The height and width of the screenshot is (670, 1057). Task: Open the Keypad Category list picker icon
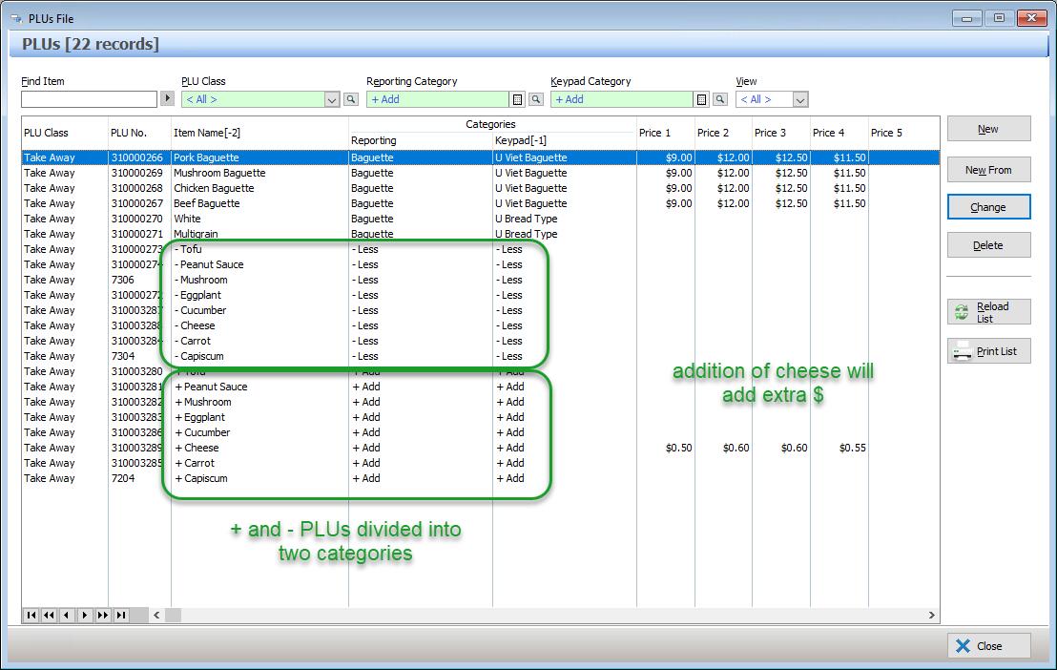point(701,99)
